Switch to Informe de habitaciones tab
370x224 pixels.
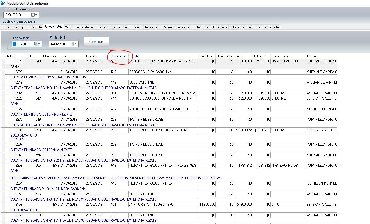(x=211, y=27)
